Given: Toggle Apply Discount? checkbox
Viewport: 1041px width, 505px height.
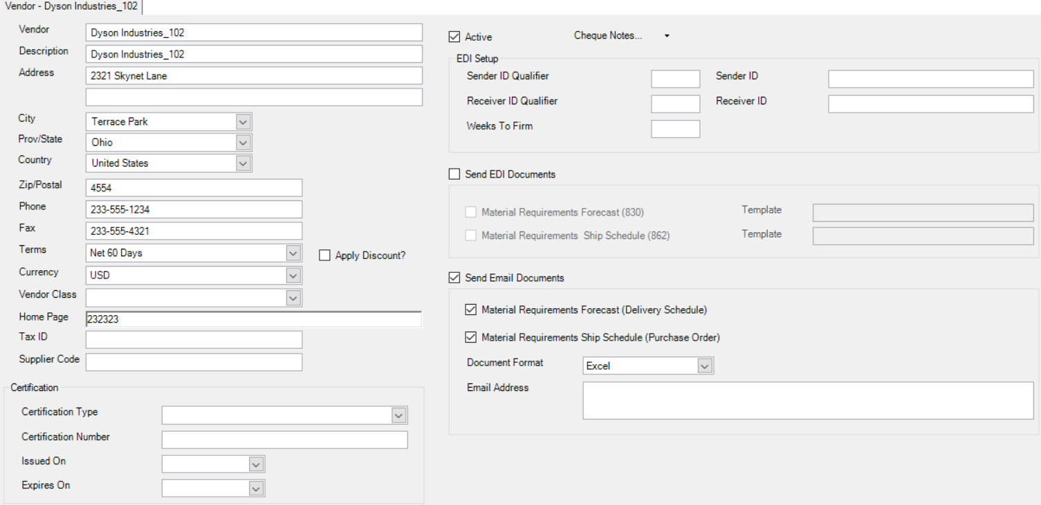Looking at the screenshot, I should [x=324, y=256].
